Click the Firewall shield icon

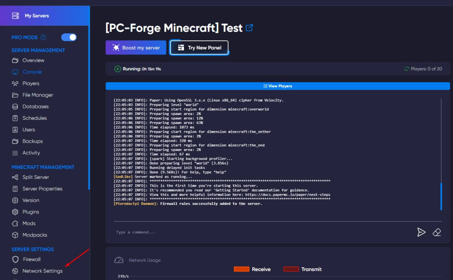coord(16,259)
